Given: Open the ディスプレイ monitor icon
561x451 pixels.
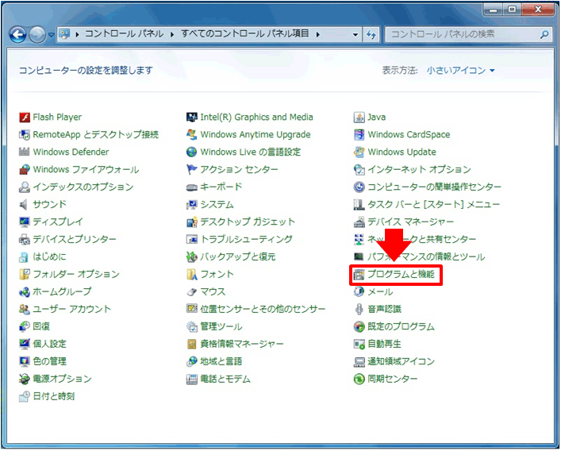Looking at the screenshot, I should tap(25, 222).
